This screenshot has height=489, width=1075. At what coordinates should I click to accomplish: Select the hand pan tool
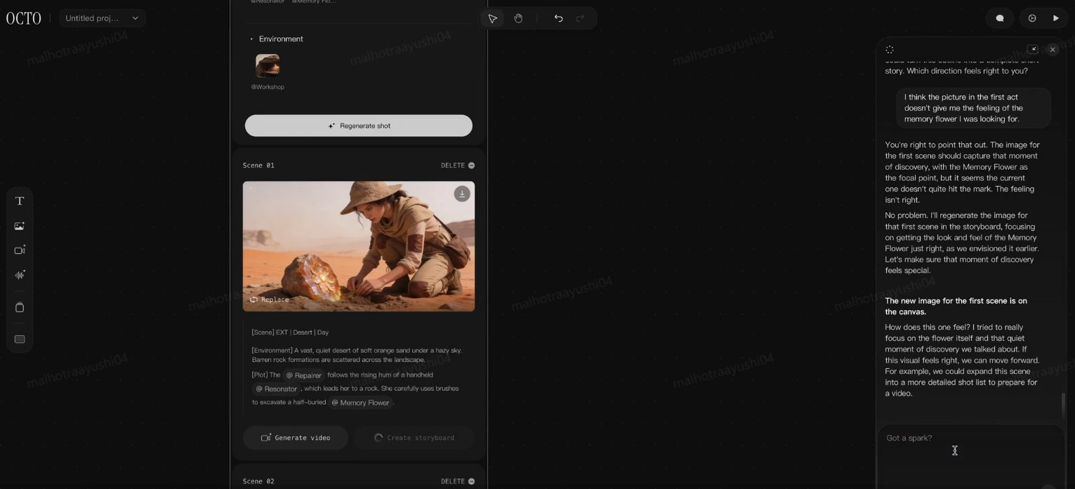click(518, 18)
